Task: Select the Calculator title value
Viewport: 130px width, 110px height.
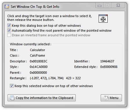Action: tap(37, 50)
